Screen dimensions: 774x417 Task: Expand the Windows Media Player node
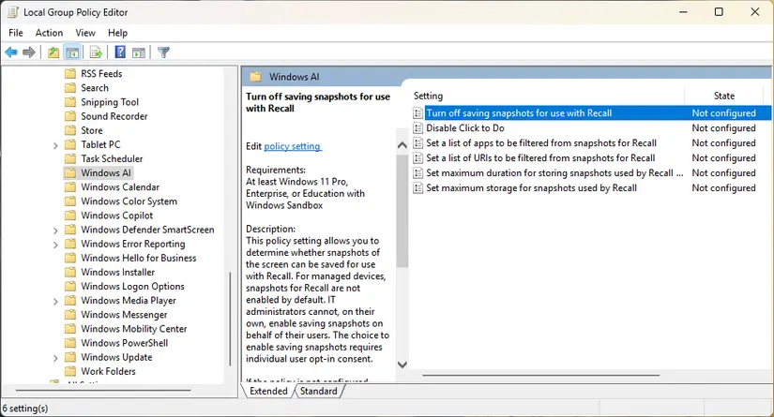pos(55,301)
